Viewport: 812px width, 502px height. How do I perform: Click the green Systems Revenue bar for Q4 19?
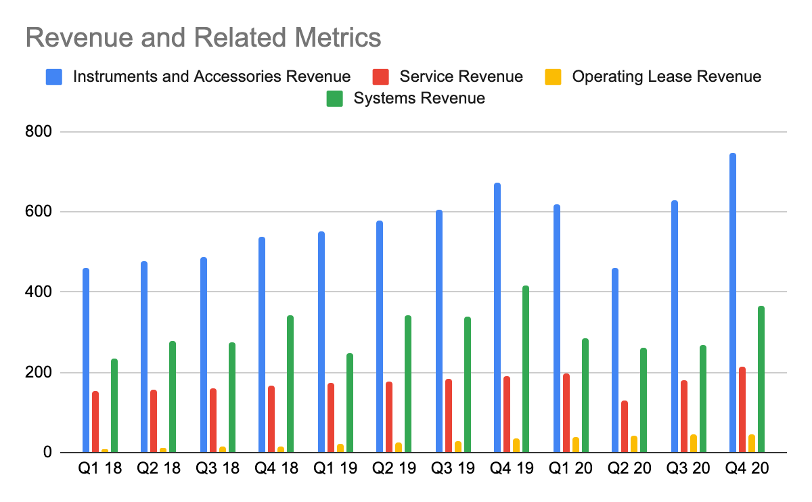(x=526, y=369)
